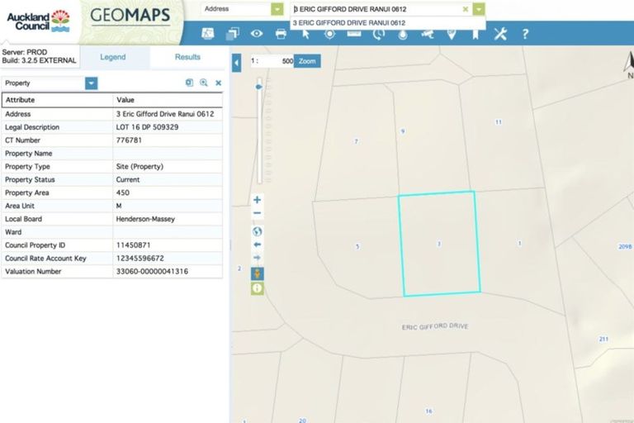634x423 pixels.
Task: Go to the previous map extent arrow
Action: (x=258, y=245)
